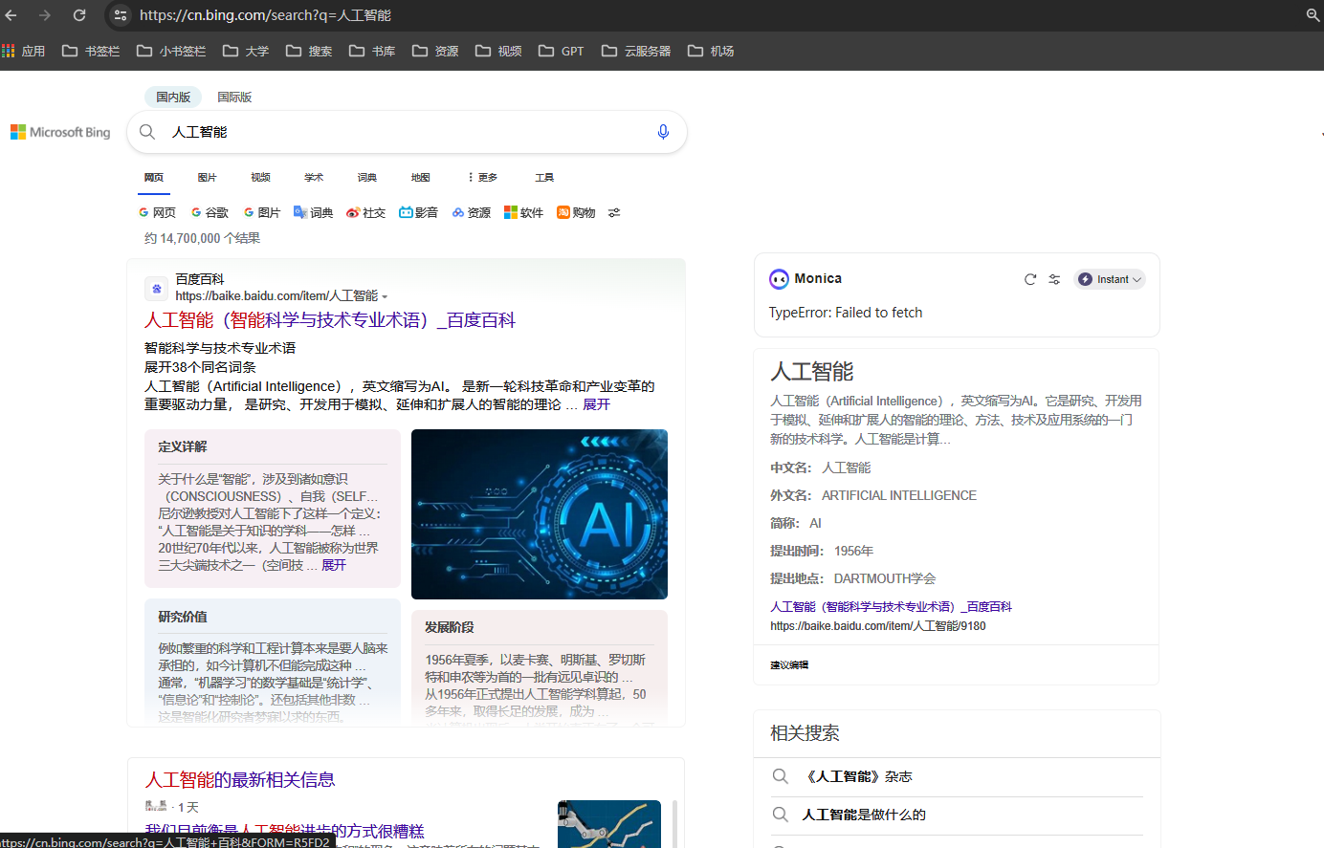The height and width of the screenshot is (848, 1324).
Task: Click the 百度百科 paw favicon
Action: [157, 288]
